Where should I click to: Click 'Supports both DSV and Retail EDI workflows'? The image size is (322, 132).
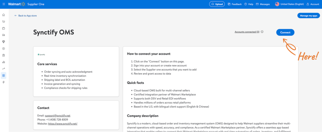(x=160, y=98)
